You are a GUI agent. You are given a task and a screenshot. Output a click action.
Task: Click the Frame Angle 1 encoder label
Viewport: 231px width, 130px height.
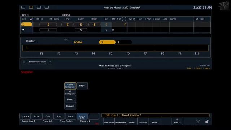tap(66, 121)
